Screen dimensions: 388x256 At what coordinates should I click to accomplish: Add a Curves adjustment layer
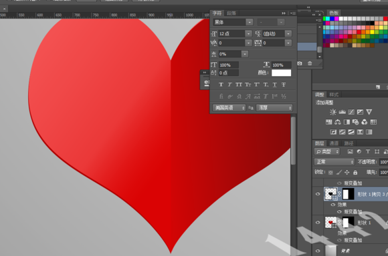click(351, 112)
